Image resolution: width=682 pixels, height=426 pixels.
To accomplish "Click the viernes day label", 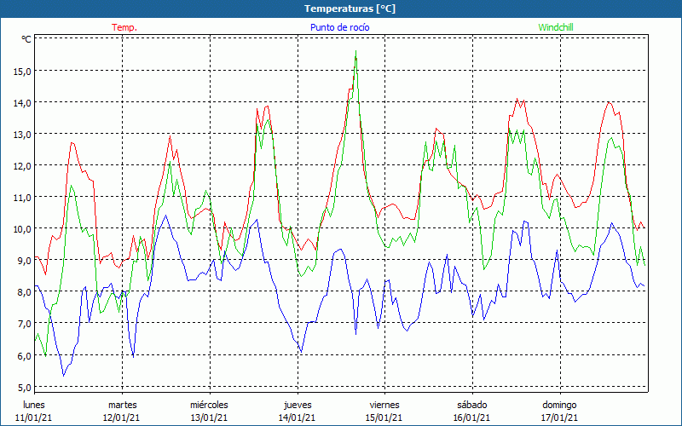I will pyautogui.click(x=384, y=405).
